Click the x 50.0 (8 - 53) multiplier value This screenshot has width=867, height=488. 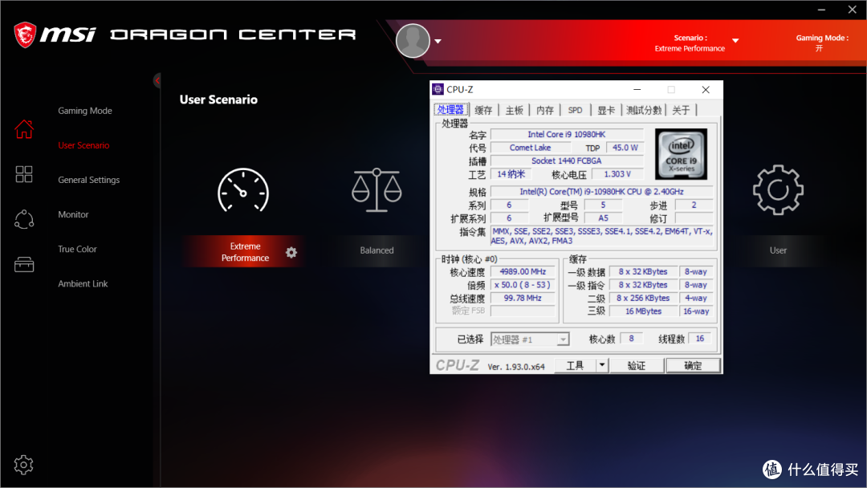[523, 285]
